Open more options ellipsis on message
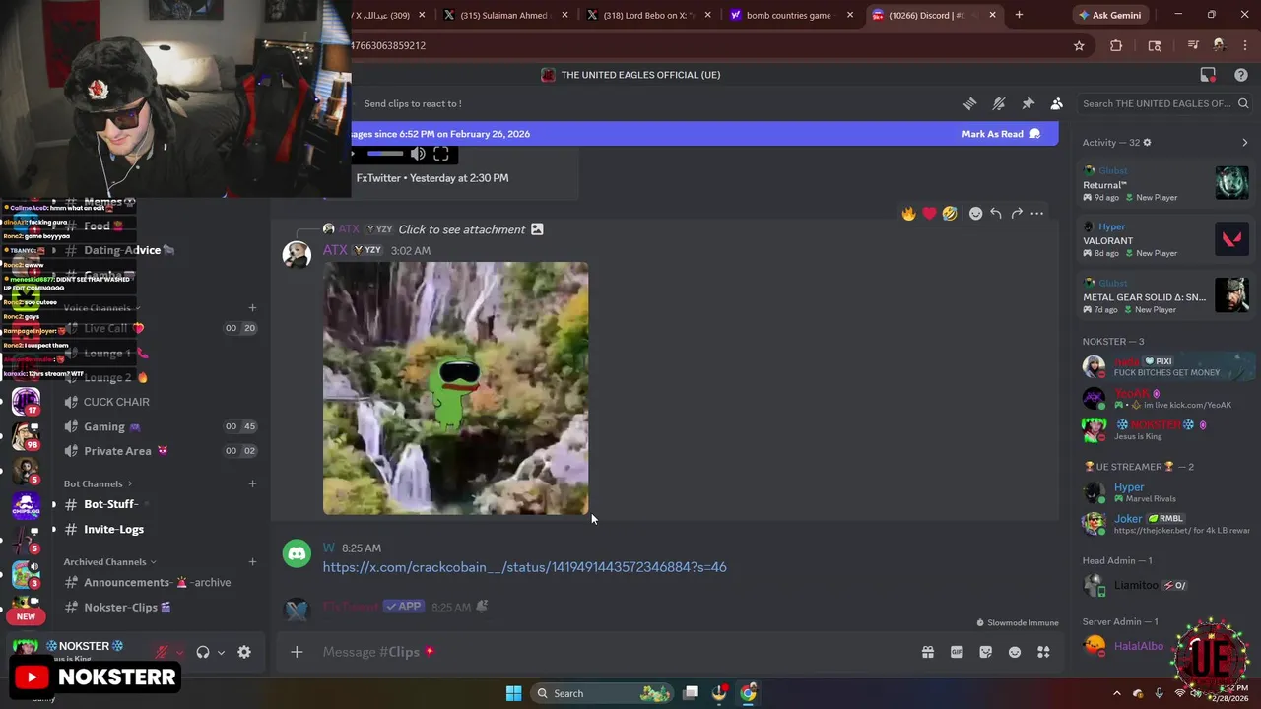The image size is (1261, 709). pos(1036,213)
